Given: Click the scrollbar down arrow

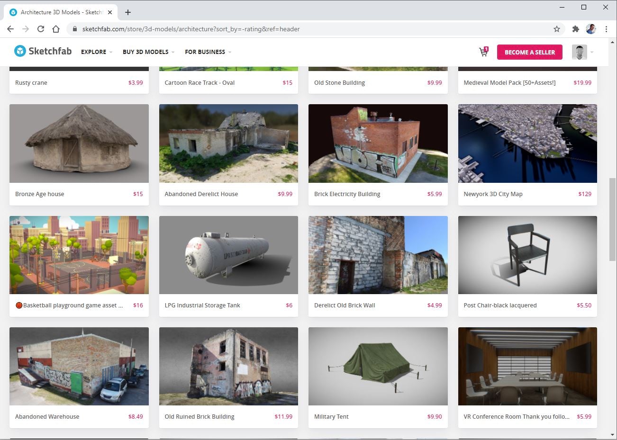Looking at the screenshot, I should (612, 434).
